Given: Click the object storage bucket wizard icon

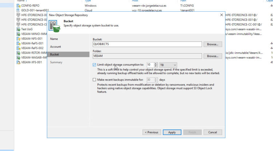Looking at the screenshot, I should click(55, 26).
